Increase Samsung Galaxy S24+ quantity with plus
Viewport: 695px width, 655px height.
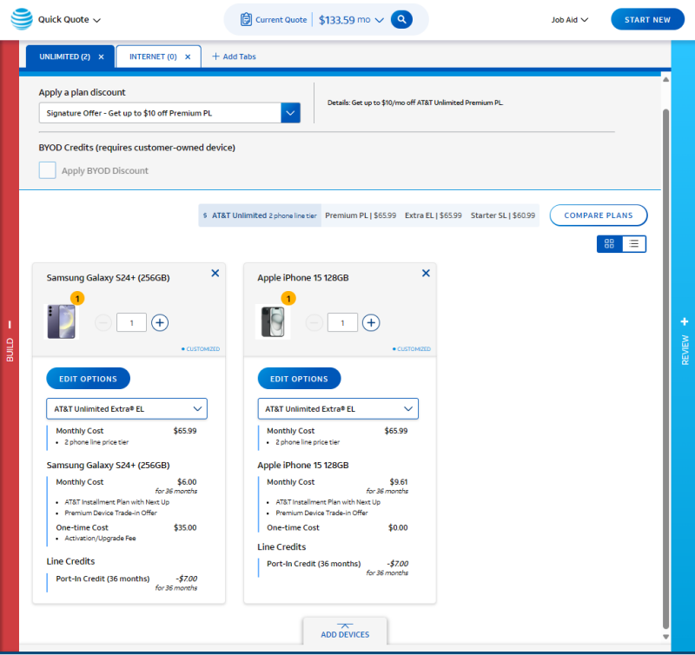(160, 323)
